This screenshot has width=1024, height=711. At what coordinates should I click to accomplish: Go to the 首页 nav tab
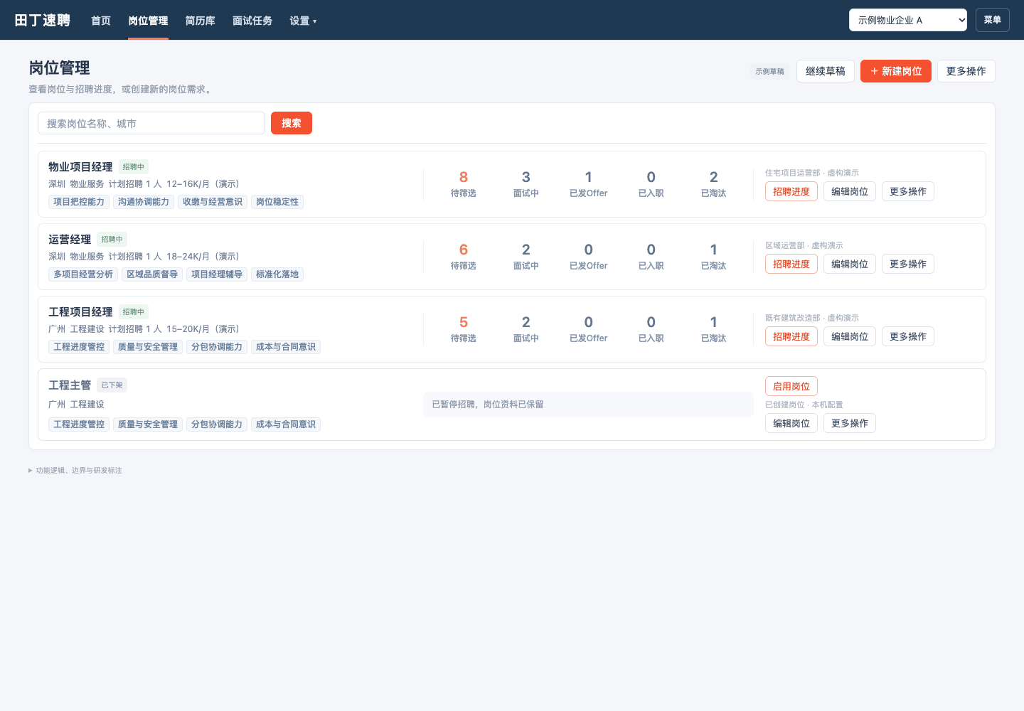pos(101,21)
